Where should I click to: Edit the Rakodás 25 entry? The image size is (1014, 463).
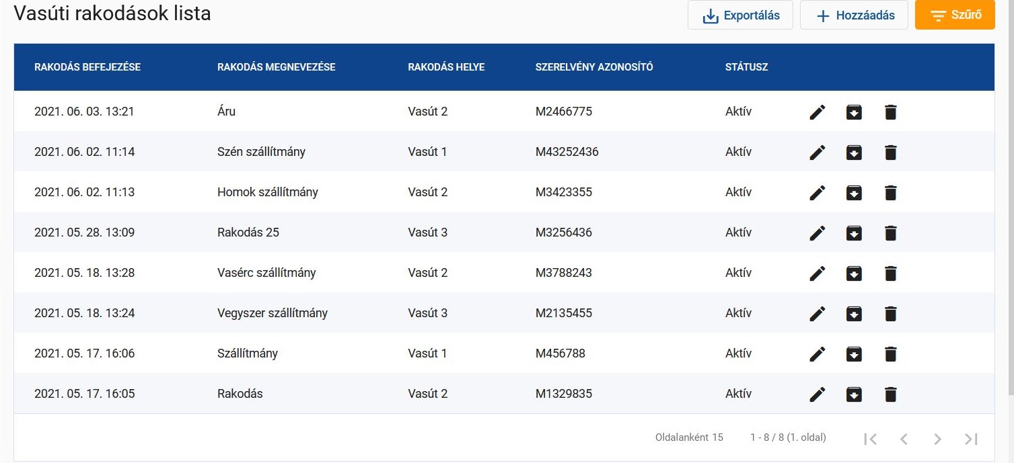[x=817, y=233]
